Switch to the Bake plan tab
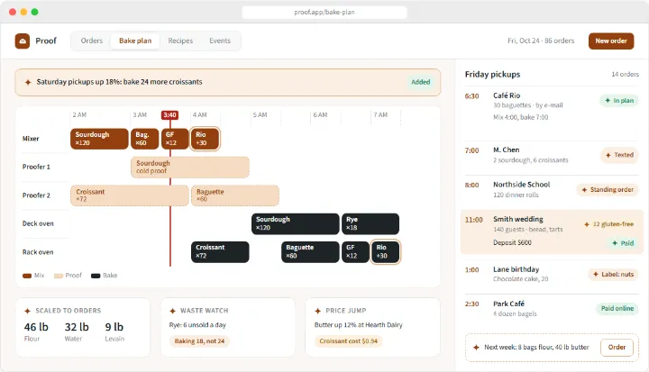 [135, 41]
